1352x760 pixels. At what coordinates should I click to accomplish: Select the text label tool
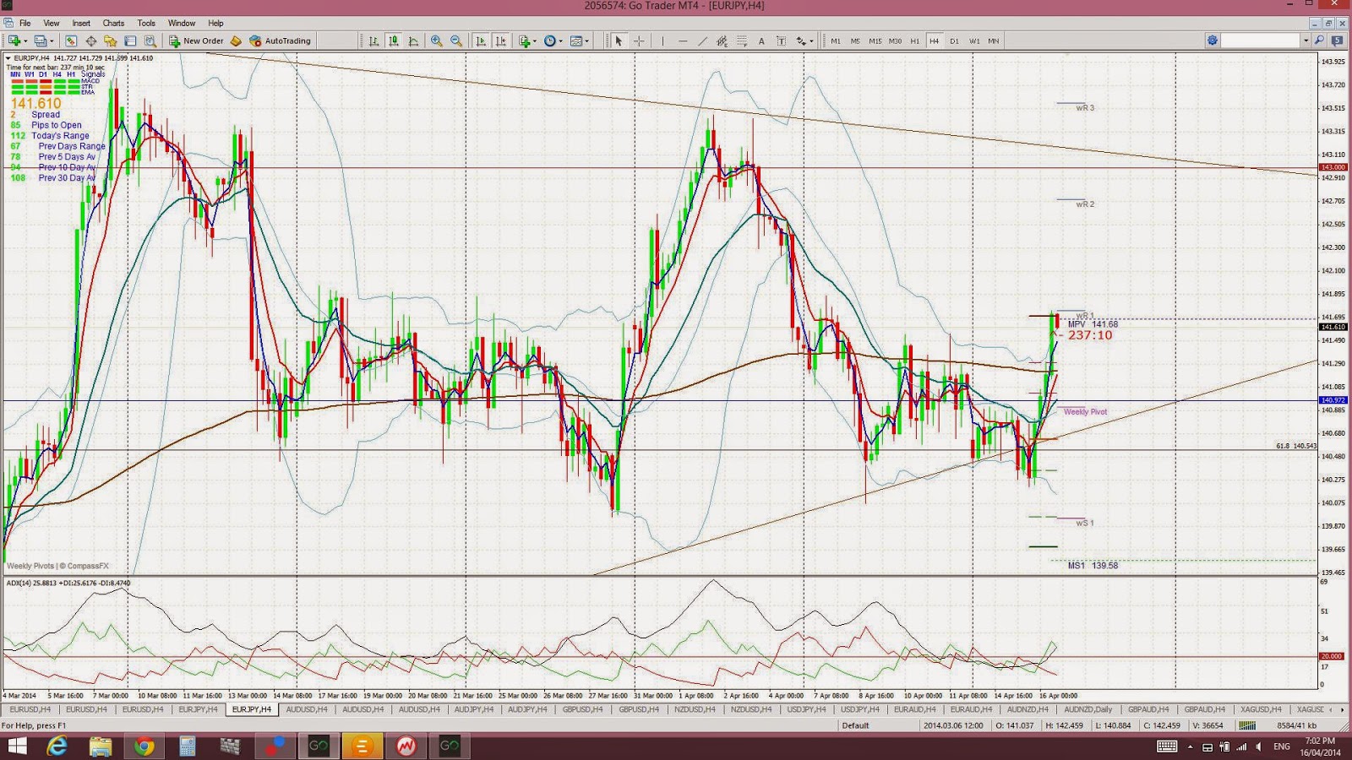(781, 41)
